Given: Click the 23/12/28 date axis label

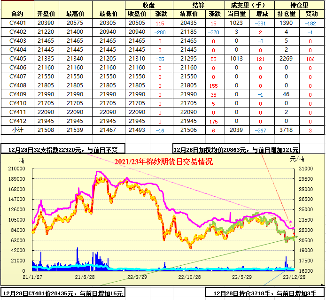Looking at the screenshot, I should tap(291, 277).
